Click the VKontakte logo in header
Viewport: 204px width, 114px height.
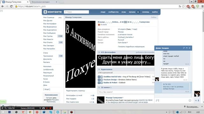tap(53, 12)
